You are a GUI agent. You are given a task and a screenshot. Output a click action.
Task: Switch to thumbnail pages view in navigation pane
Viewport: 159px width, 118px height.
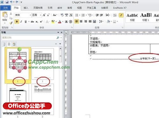pos(9,44)
